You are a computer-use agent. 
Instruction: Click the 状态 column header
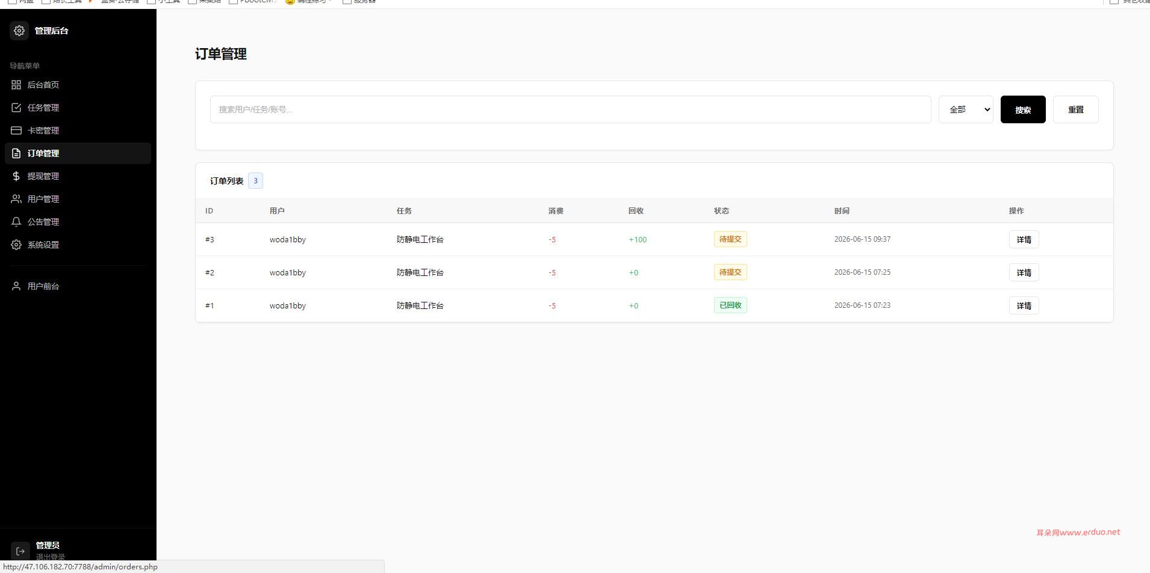[721, 211]
